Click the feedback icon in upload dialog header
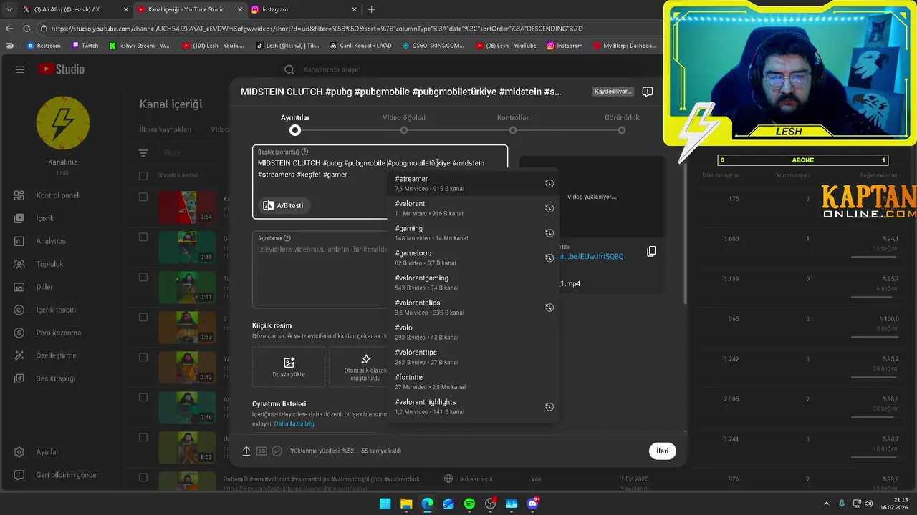The height and width of the screenshot is (515, 917). click(x=648, y=92)
